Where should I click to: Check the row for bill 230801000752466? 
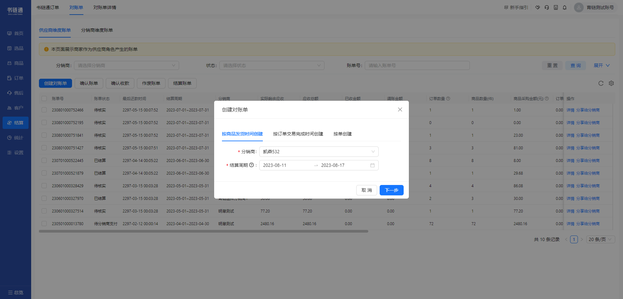click(44, 110)
